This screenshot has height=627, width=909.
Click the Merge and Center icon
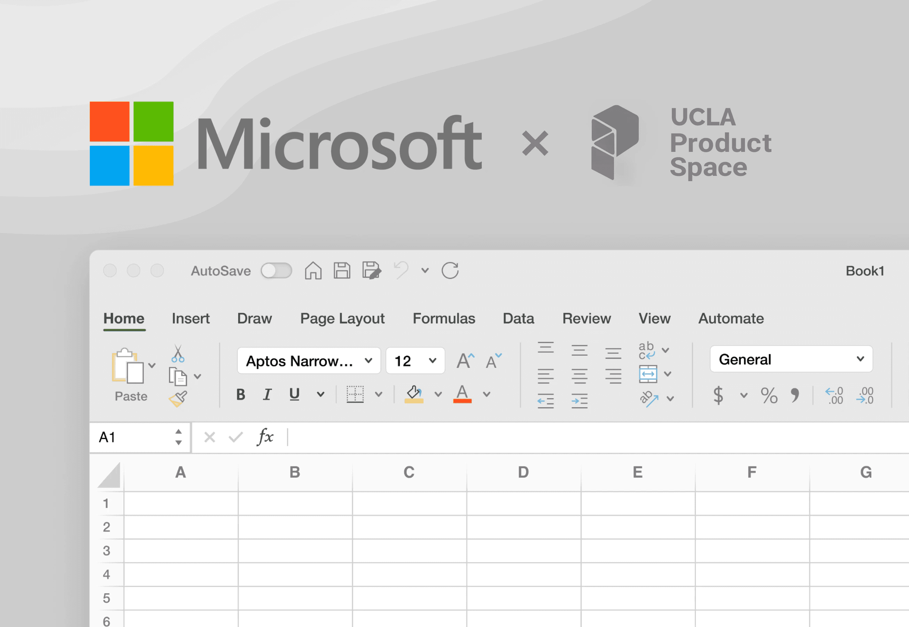(648, 374)
